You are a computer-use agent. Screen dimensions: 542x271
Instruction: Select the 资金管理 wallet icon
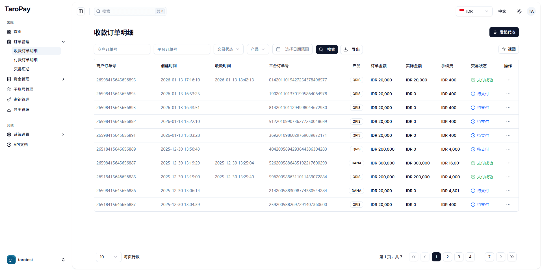9,79
